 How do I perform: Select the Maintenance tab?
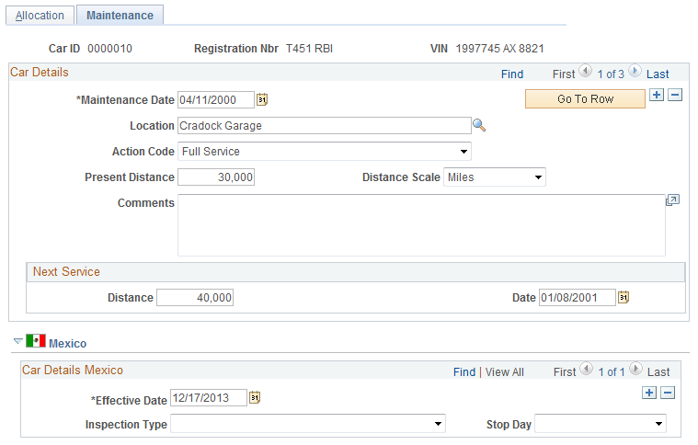coord(120,15)
